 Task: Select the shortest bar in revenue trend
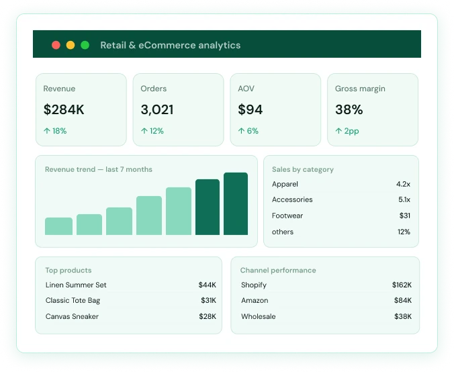[59, 226]
